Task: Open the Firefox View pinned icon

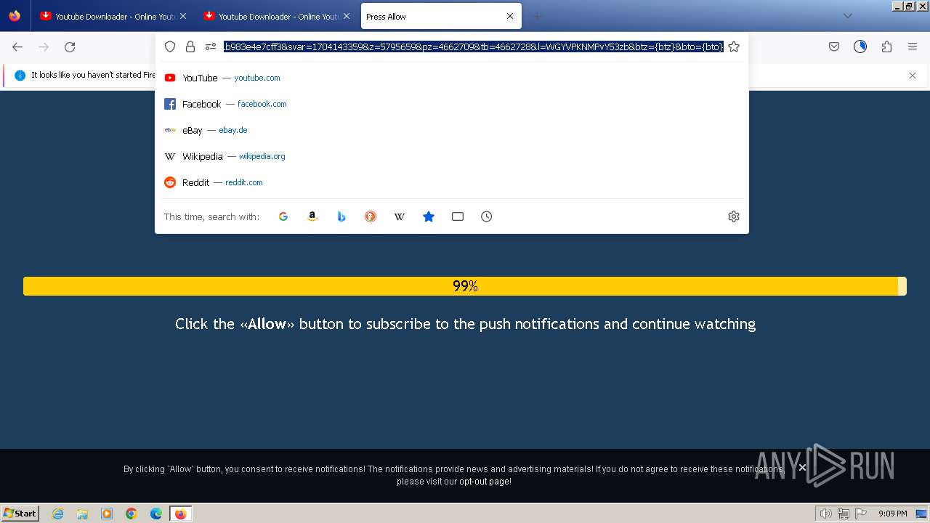Action: pos(15,16)
